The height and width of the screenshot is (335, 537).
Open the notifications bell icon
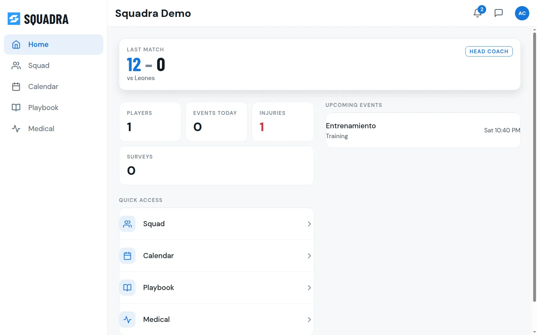click(477, 13)
